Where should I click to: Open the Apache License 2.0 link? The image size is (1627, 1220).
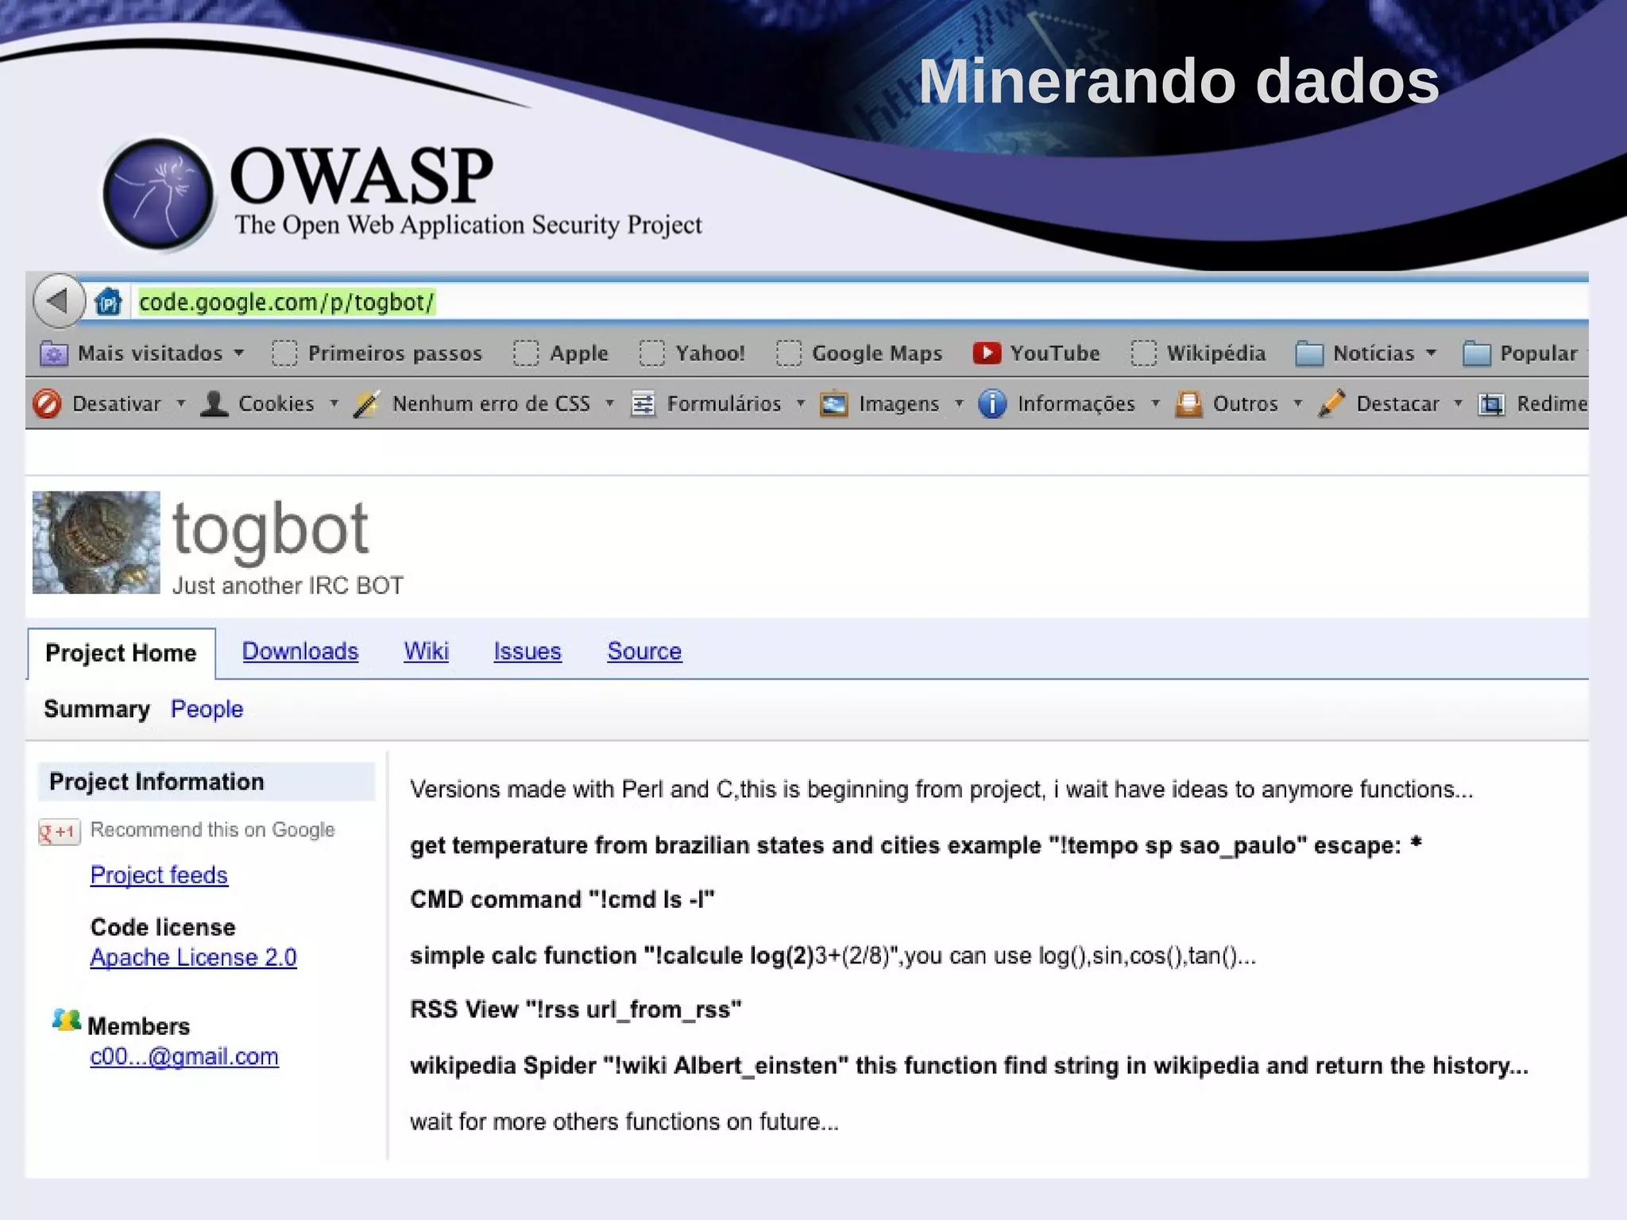click(x=193, y=957)
